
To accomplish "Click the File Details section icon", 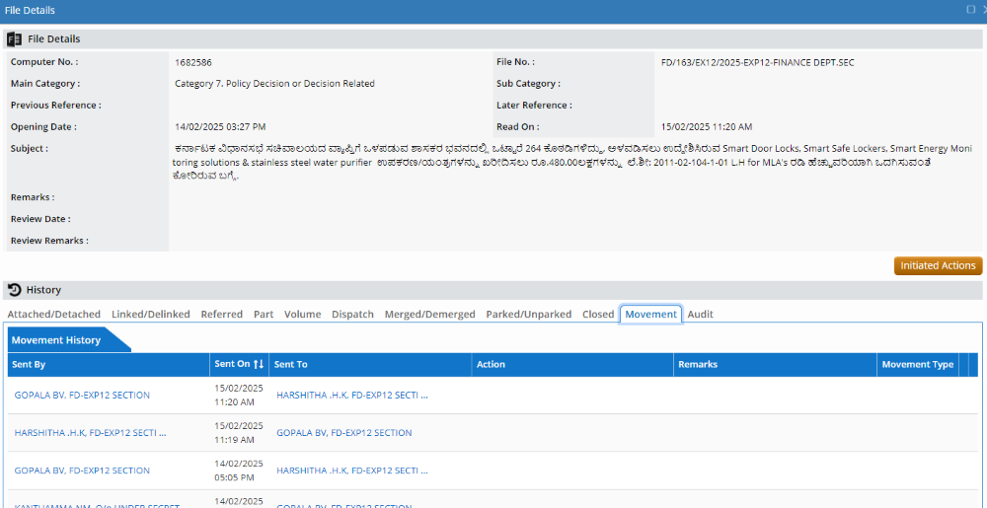I will click(x=14, y=39).
